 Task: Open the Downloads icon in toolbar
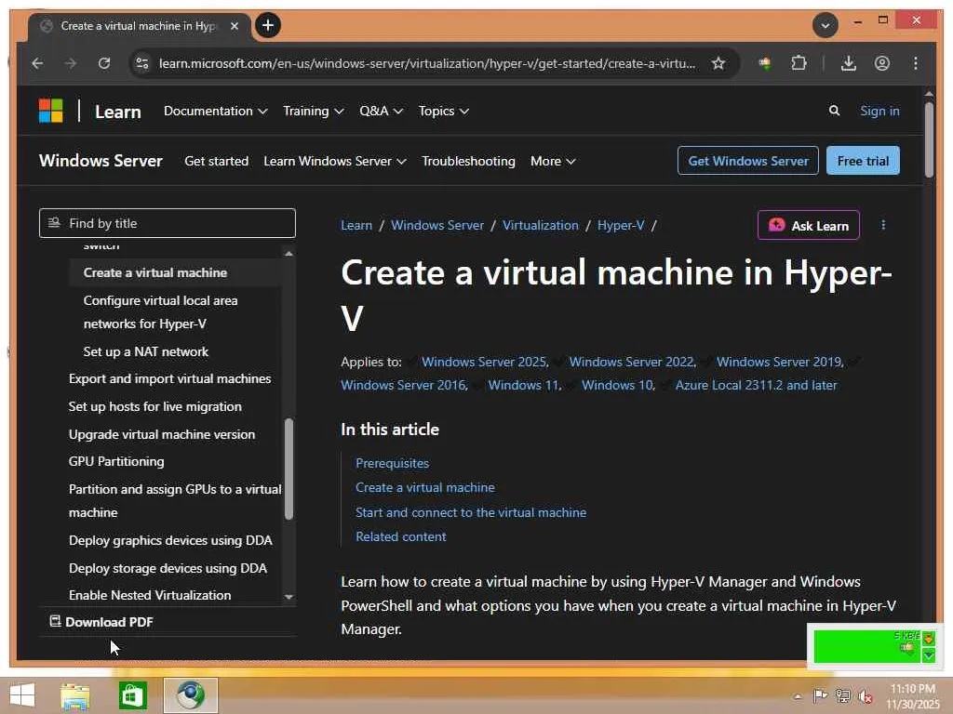pos(849,63)
